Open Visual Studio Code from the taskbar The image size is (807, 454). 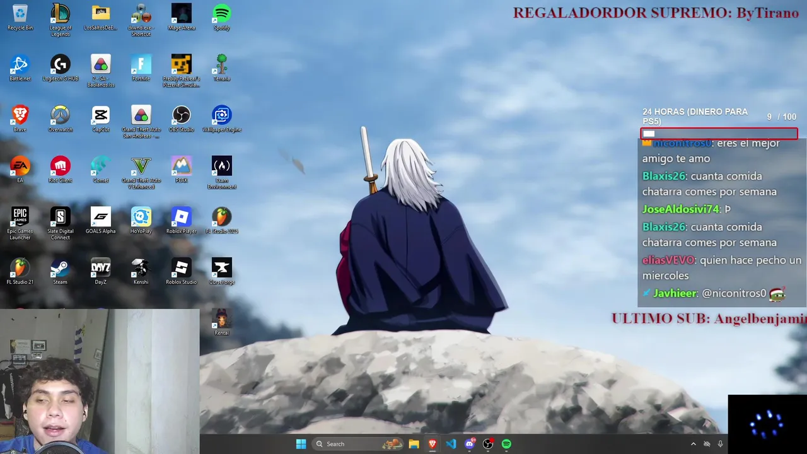tap(451, 444)
